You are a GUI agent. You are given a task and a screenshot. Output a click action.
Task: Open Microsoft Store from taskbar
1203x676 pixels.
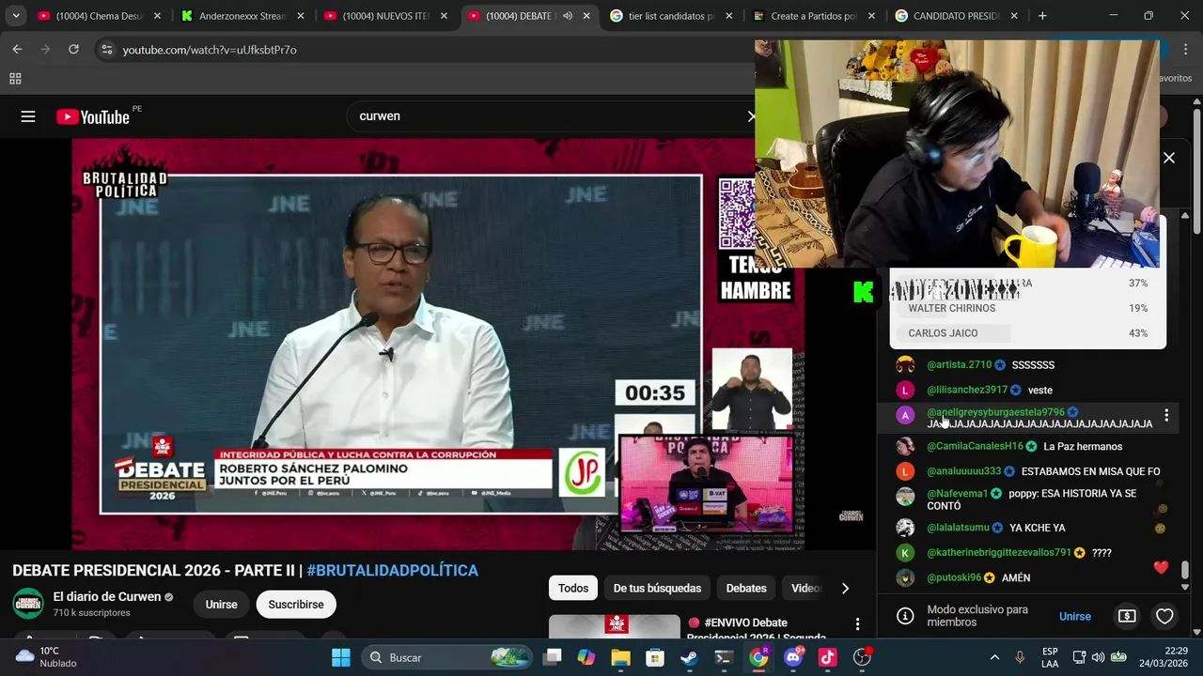click(x=655, y=657)
